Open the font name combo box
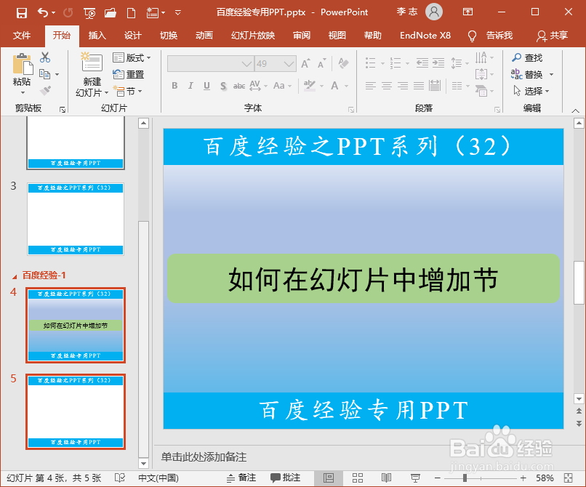This screenshot has width=586, height=487. pos(211,63)
